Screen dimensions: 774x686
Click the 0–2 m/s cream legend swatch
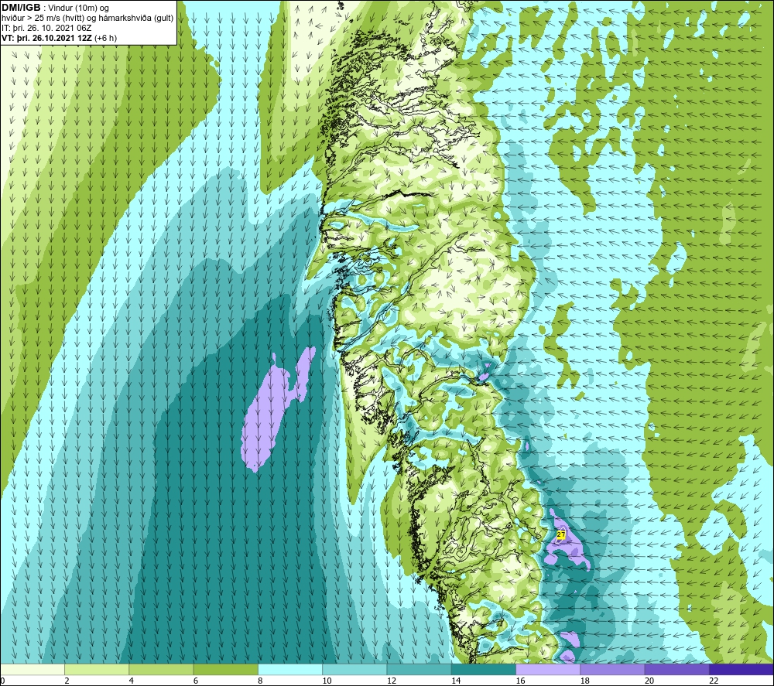pyautogui.click(x=33, y=669)
